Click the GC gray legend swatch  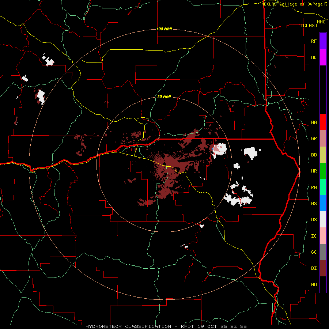323,252
